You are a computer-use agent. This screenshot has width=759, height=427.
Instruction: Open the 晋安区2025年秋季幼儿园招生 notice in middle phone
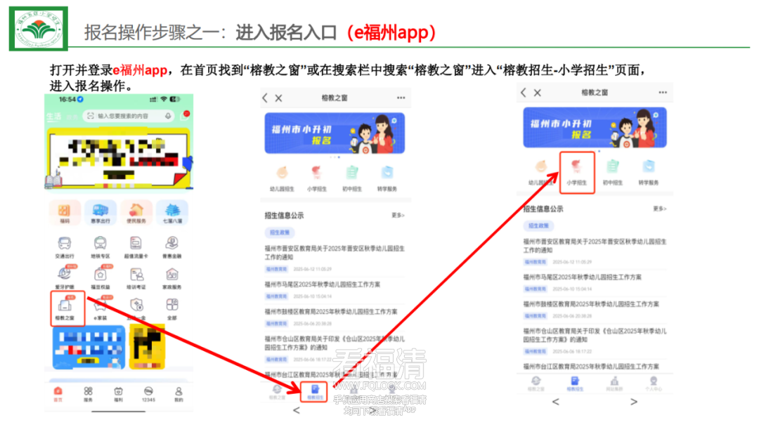[335, 252]
